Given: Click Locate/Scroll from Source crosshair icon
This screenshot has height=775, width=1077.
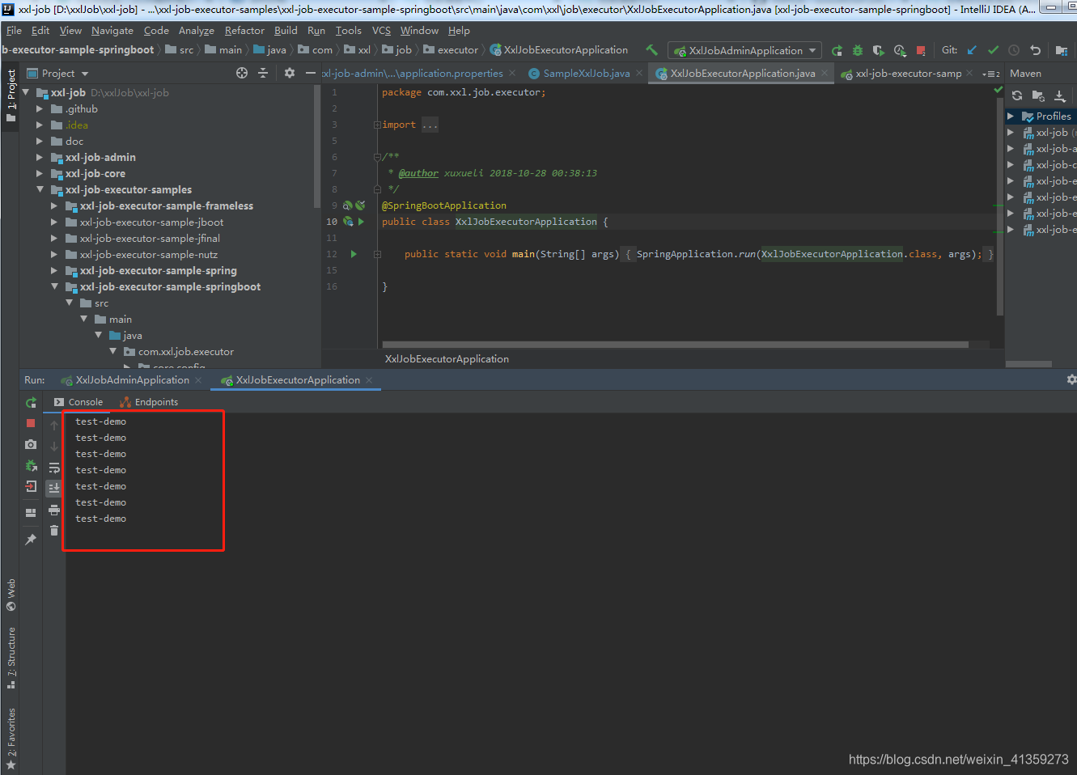Looking at the screenshot, I should [x=242, y=73].
